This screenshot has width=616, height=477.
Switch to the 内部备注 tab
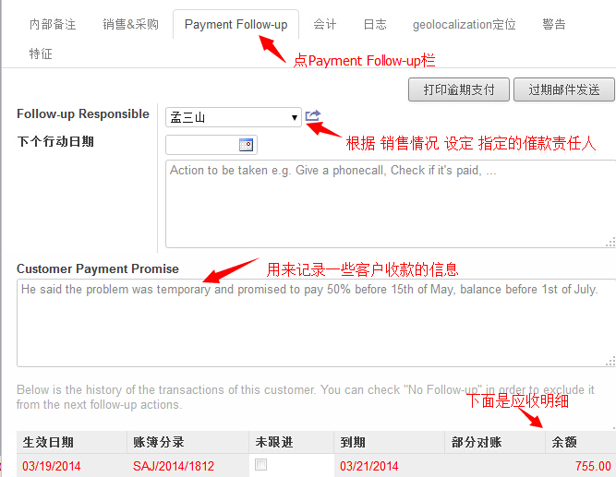click(53, 24)
